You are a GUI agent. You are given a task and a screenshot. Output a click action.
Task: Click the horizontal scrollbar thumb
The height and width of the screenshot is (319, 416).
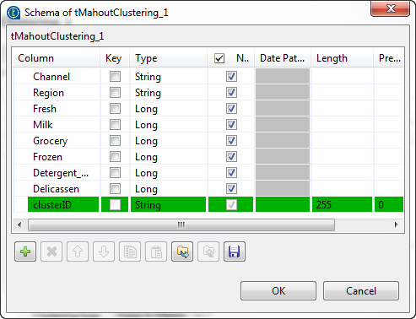(x=181, y=224)
